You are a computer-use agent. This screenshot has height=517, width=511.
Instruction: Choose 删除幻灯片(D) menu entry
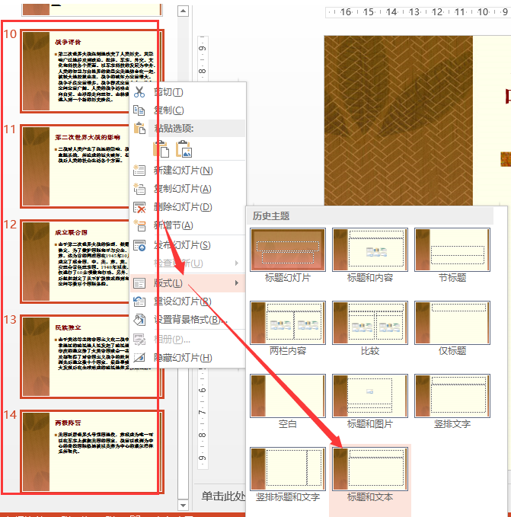coord(183,207)
